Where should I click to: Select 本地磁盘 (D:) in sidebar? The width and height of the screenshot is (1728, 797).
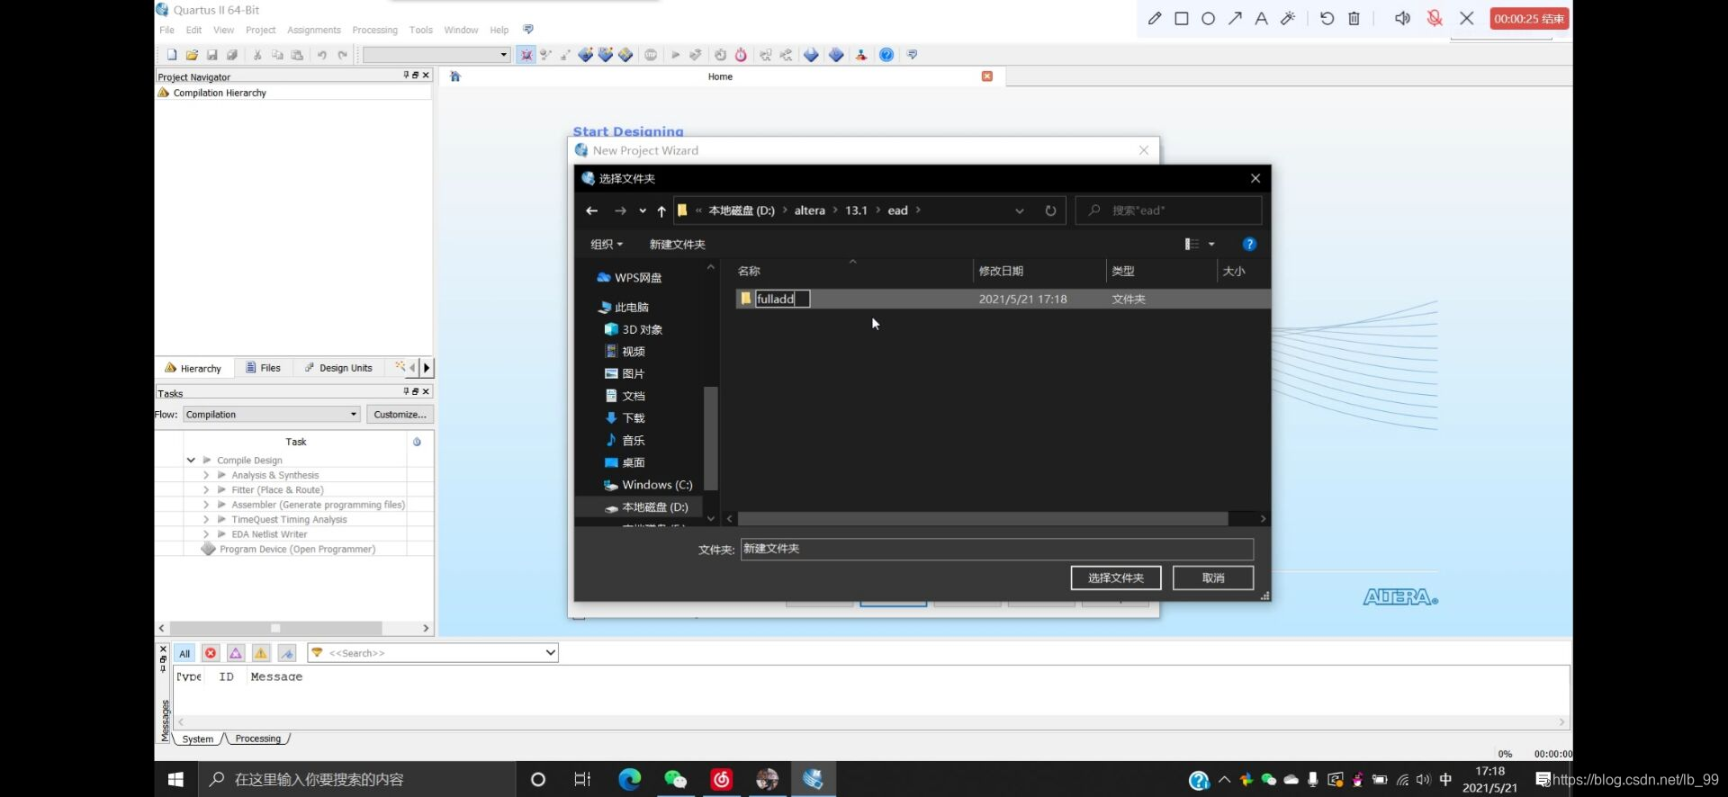click(x=646, y=507)
